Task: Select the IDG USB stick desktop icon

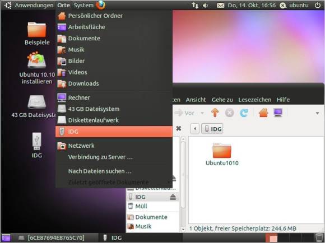Action: pos(37,145)
